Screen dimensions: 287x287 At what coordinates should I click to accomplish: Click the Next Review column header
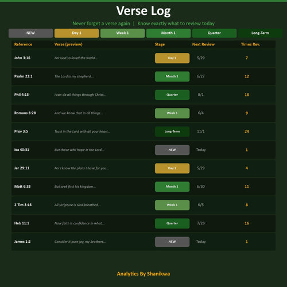(203, 44)
